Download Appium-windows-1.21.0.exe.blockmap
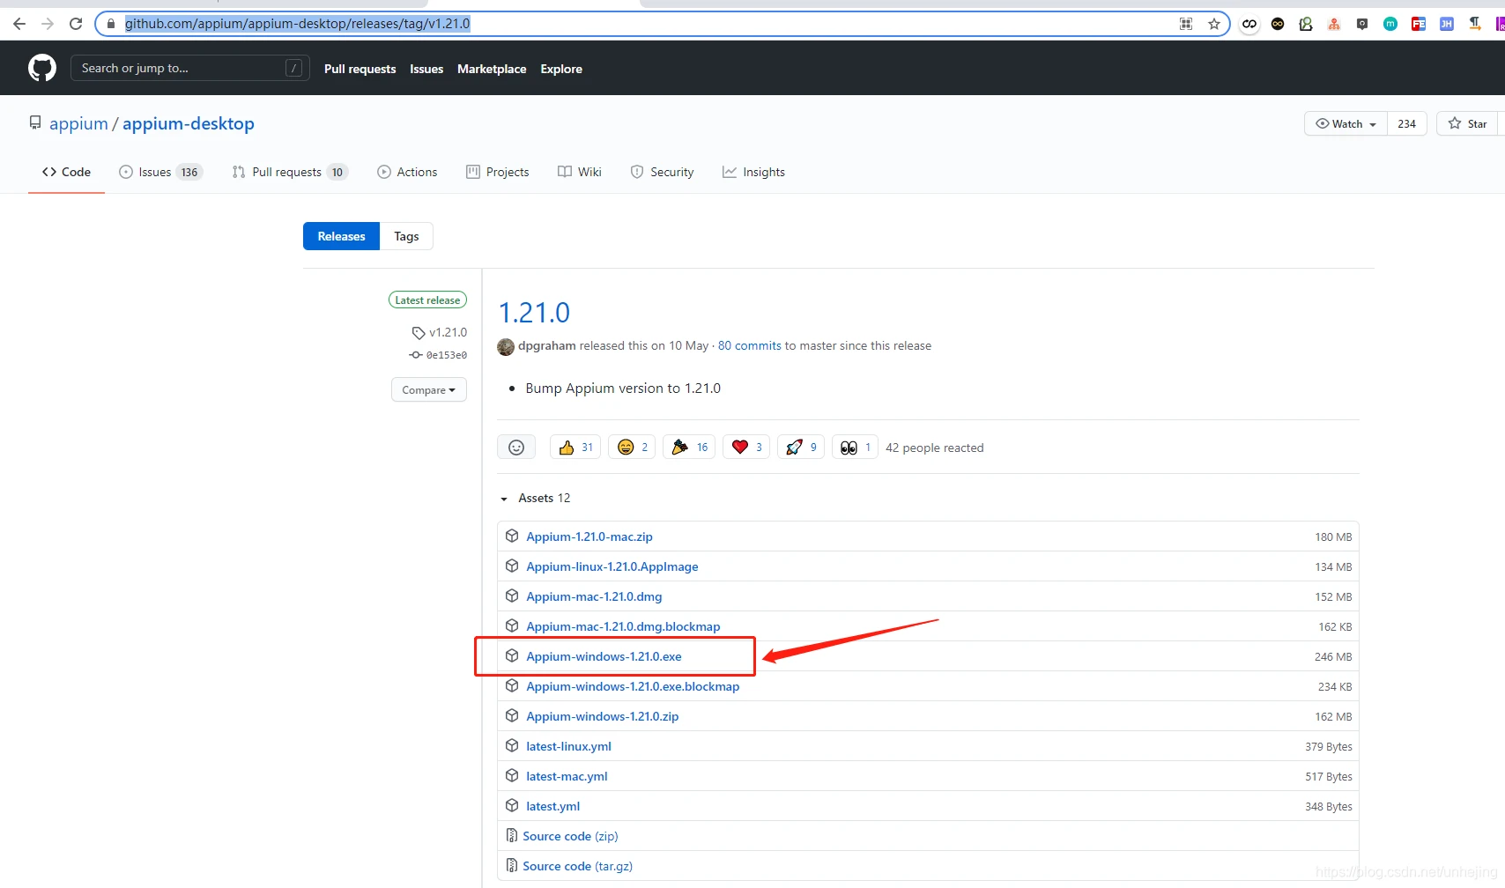Screen dimensions: 1505x888 coord(633,686)
